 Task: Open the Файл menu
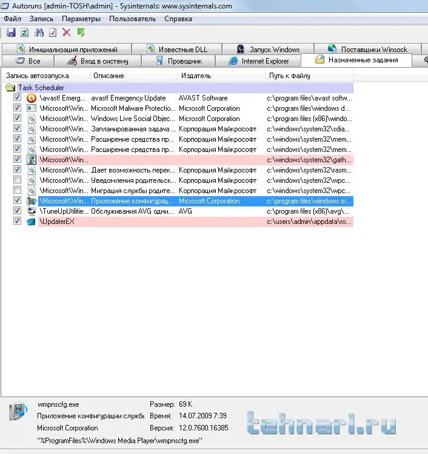point(12,19)
